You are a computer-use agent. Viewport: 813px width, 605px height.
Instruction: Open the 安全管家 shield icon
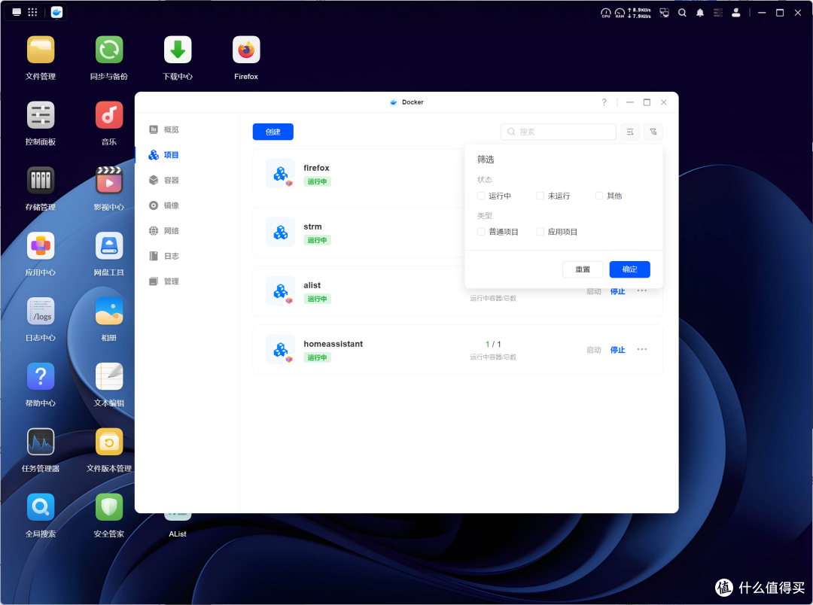coord(109,507)
